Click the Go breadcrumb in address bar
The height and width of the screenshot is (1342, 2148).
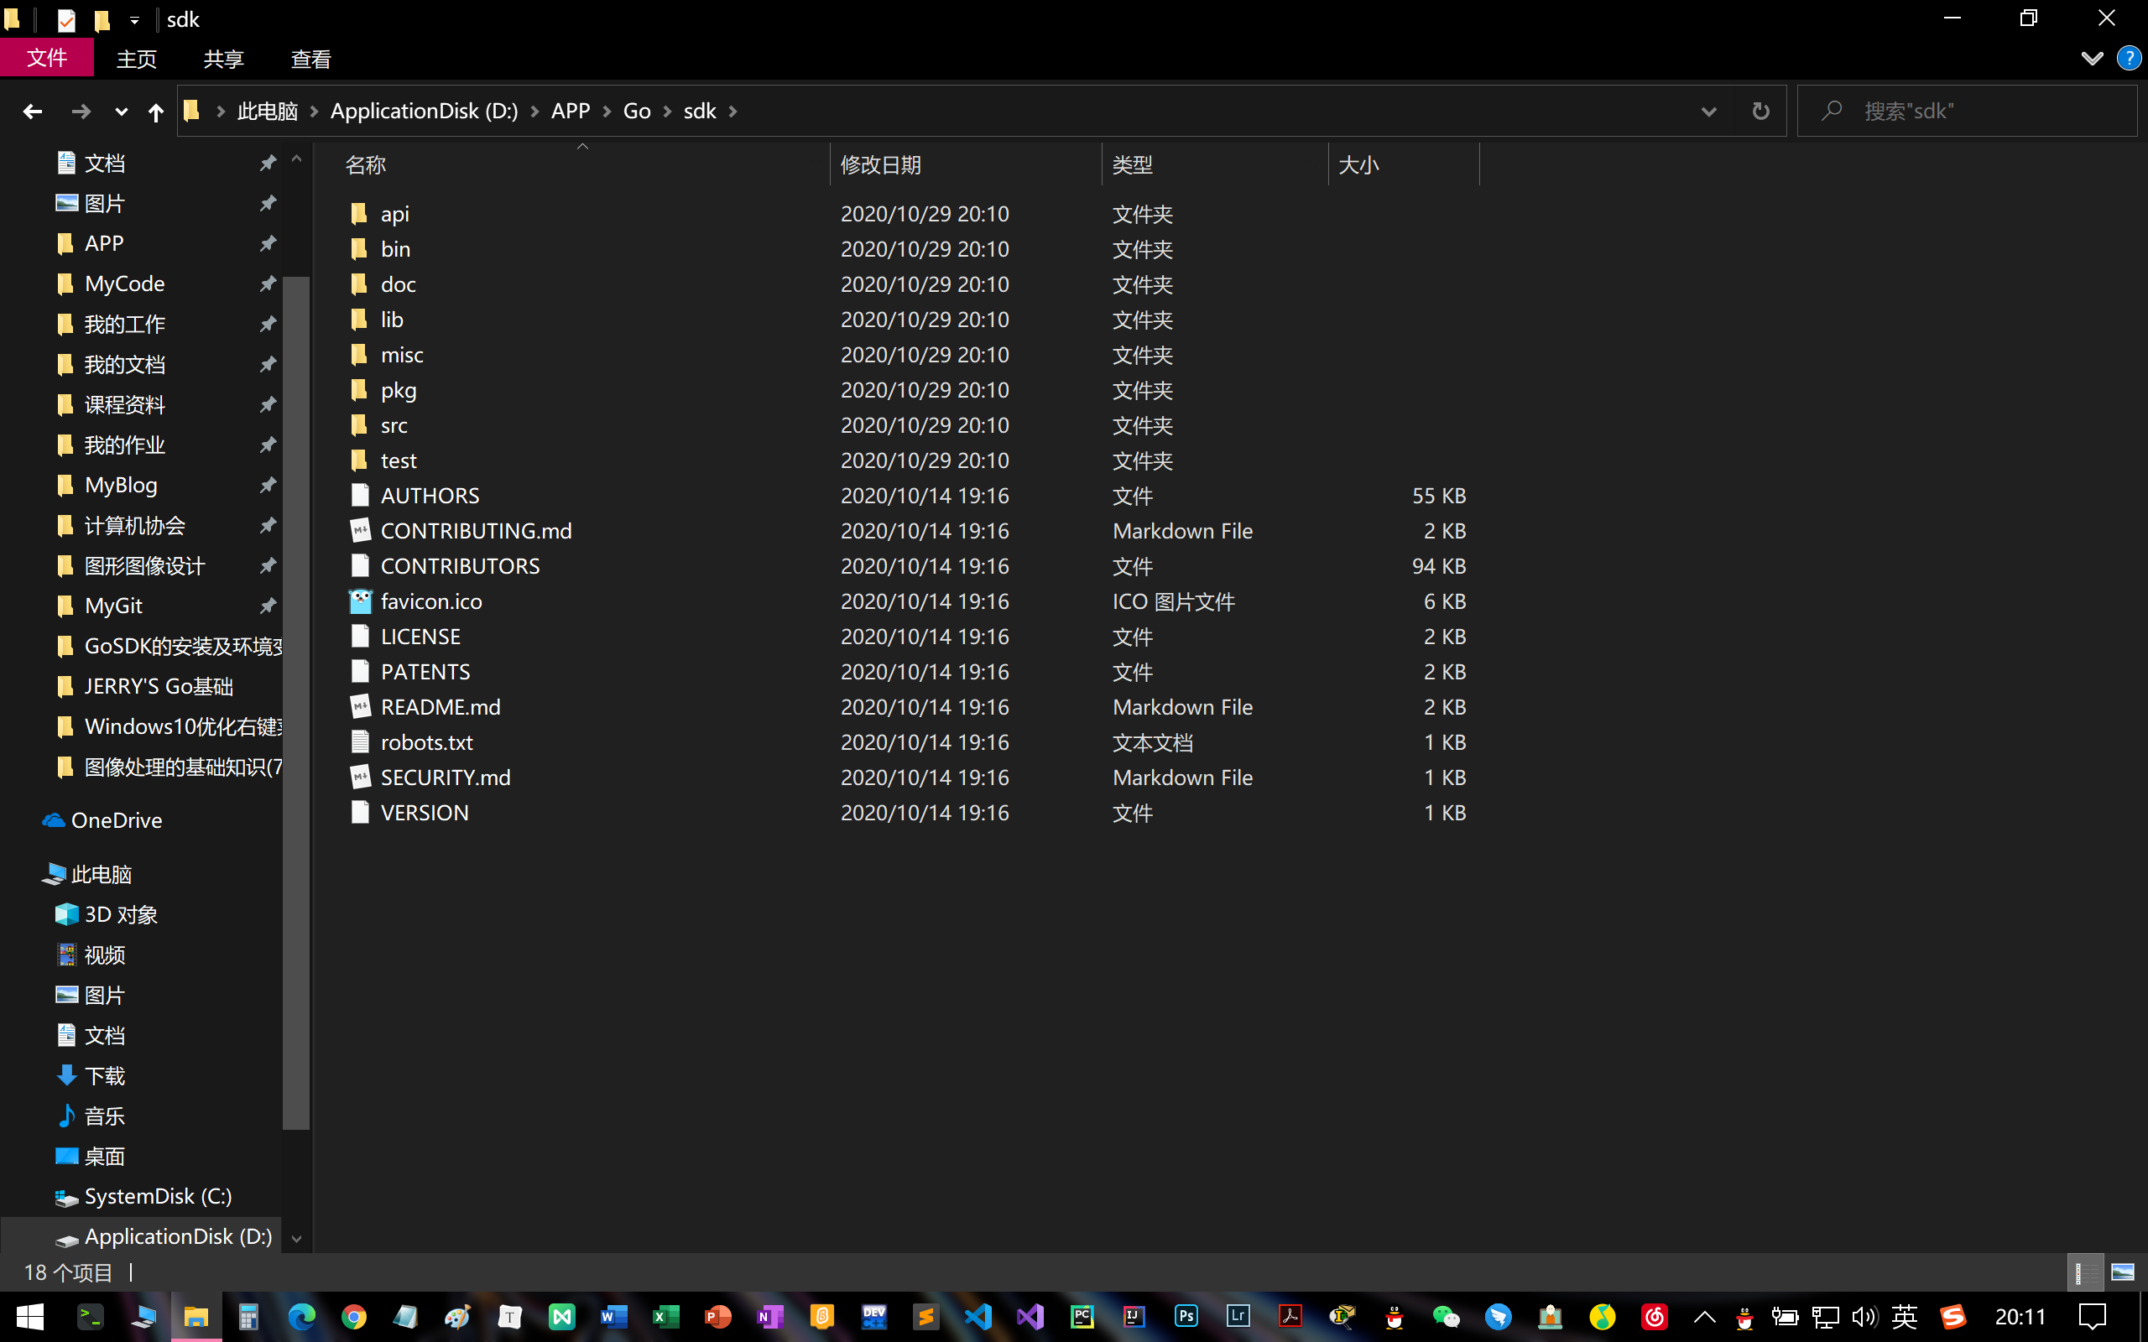[x=636, y=111]
